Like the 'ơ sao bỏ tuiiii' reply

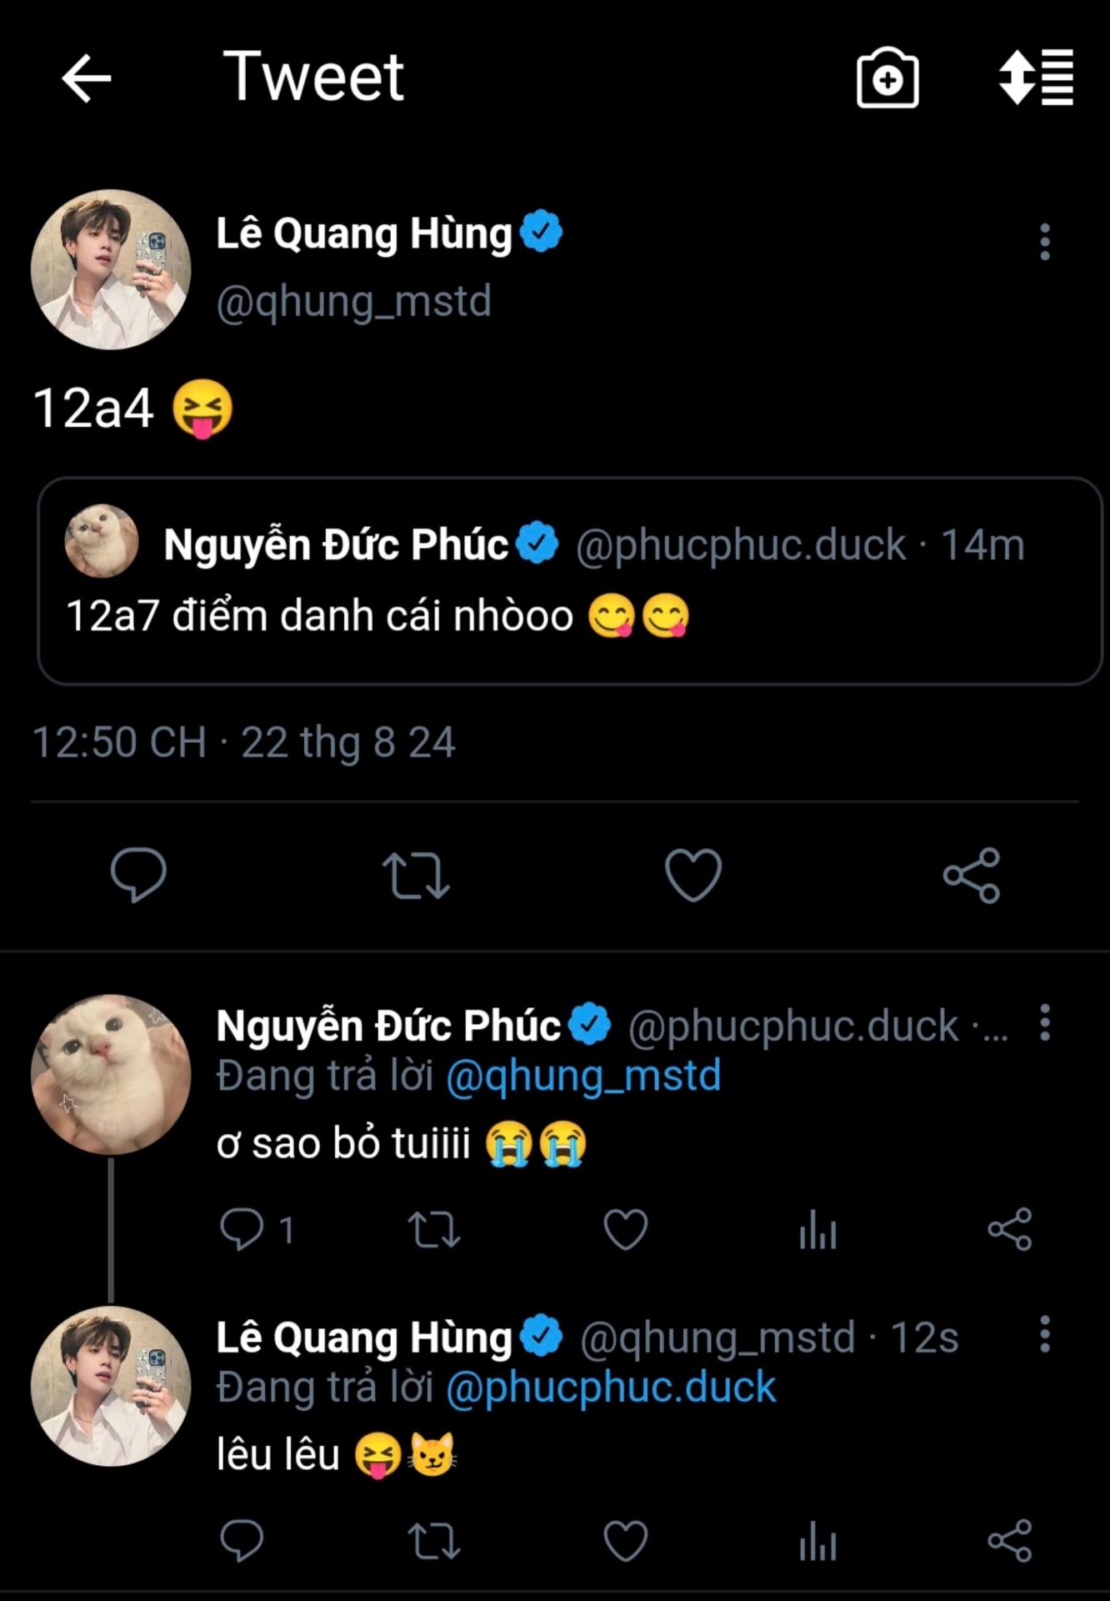point(625,1229)
